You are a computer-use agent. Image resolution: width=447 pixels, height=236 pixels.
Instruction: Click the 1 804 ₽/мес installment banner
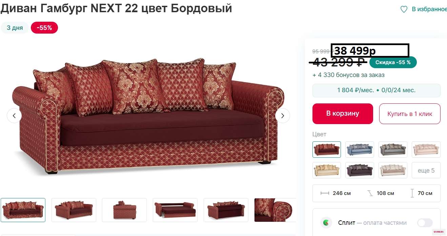click(x=377, y=90)
